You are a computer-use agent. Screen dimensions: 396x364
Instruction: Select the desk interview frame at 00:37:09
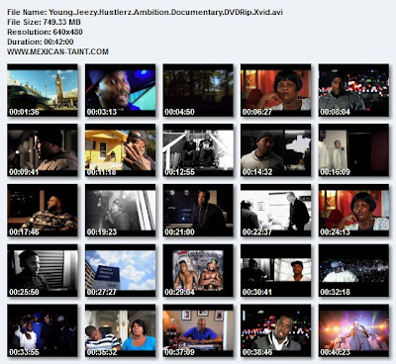click(x=198, y=330)
